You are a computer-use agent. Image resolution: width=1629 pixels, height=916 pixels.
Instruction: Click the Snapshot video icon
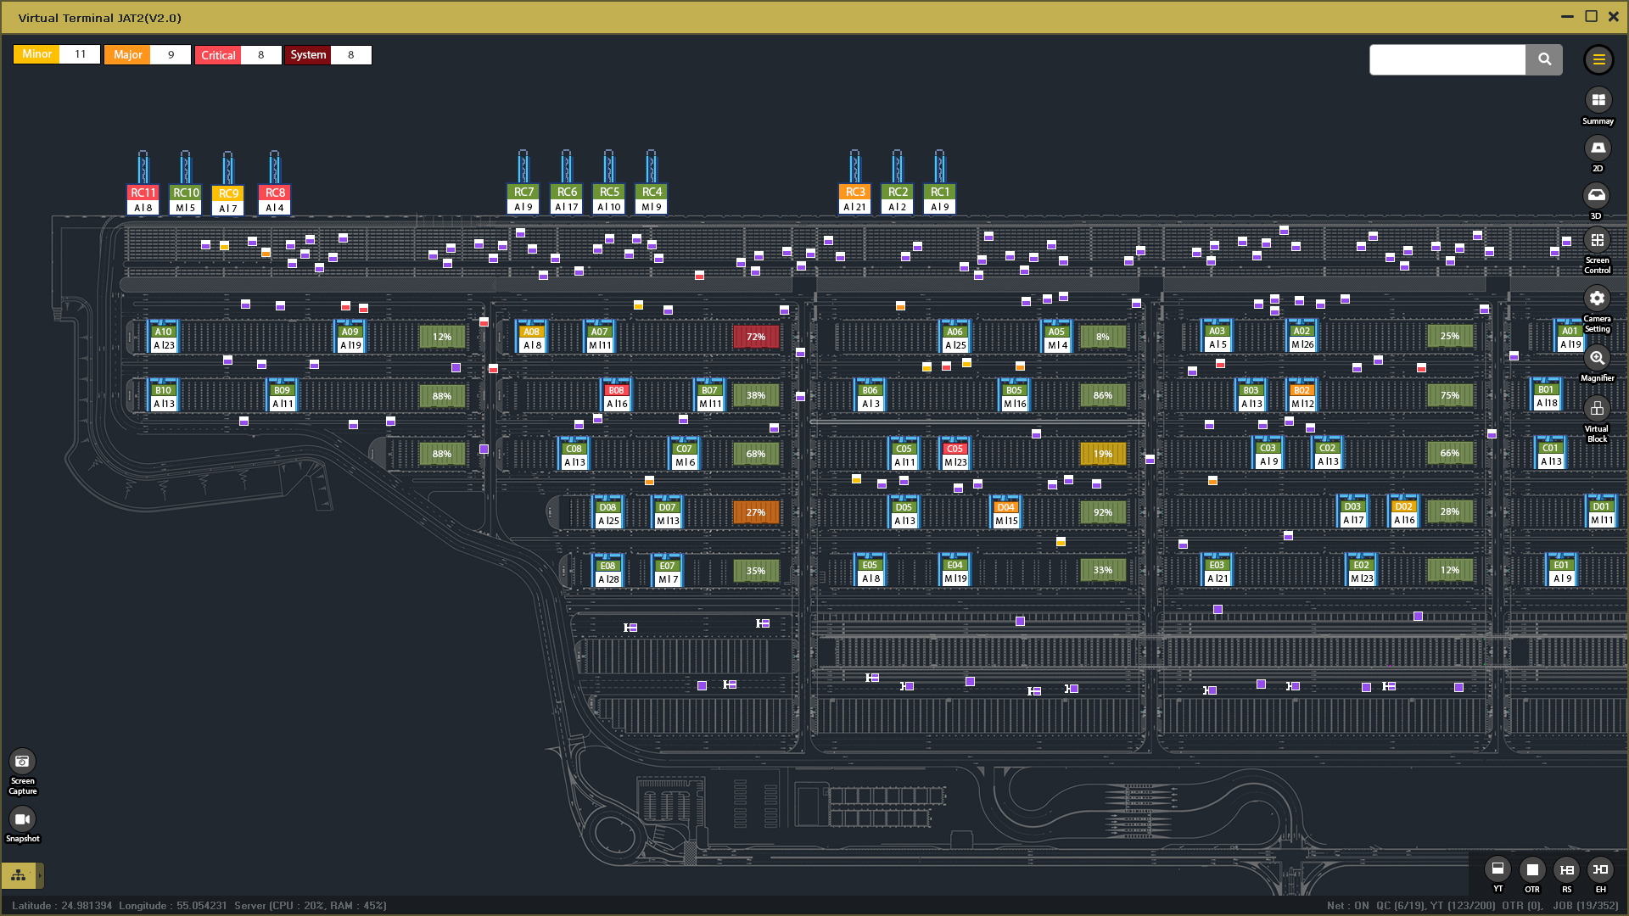click(22, 819)
